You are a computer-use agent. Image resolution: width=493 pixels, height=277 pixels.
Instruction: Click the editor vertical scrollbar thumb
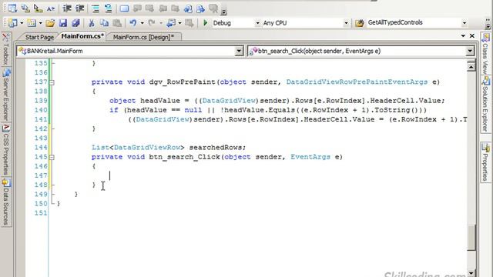[x=471, y=238]
